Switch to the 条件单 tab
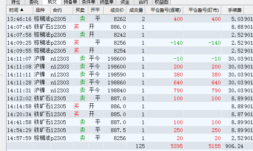 click(88, 2)
